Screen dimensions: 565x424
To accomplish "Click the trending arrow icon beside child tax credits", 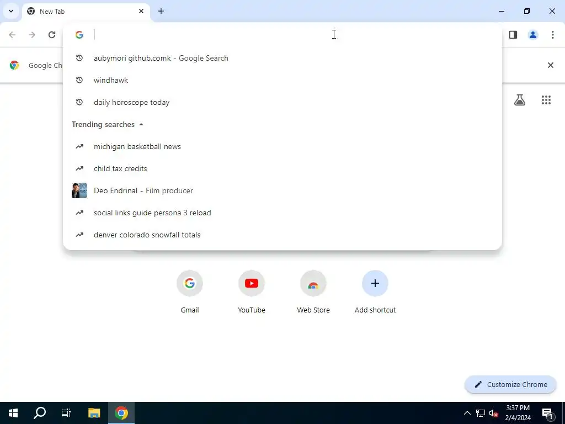I will click(79, 168).
